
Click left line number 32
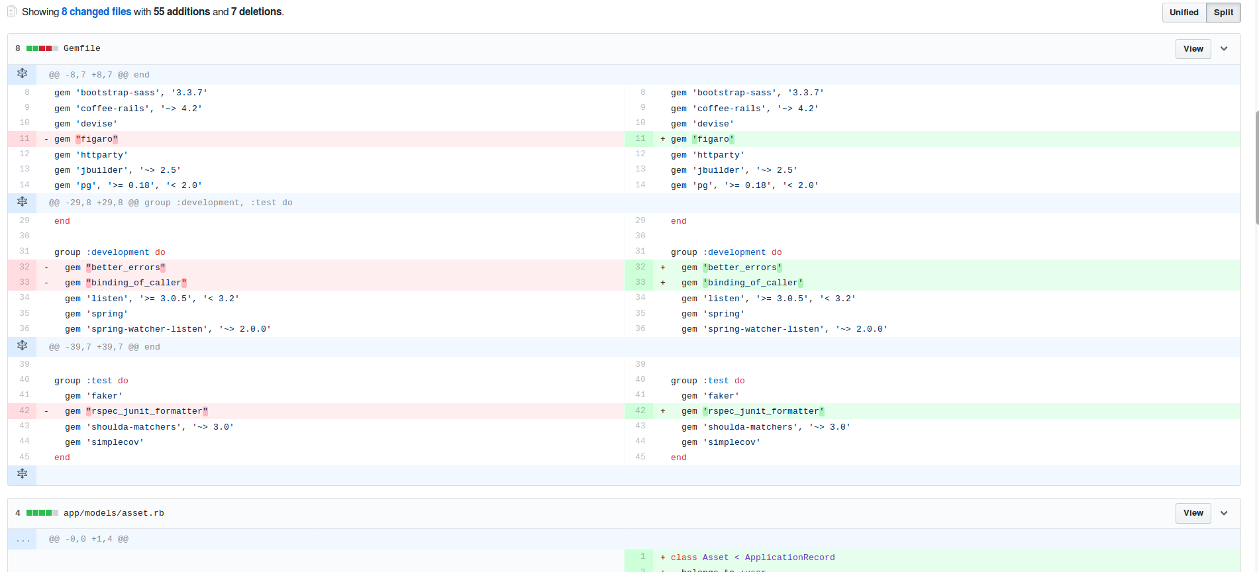click(22, 267)
